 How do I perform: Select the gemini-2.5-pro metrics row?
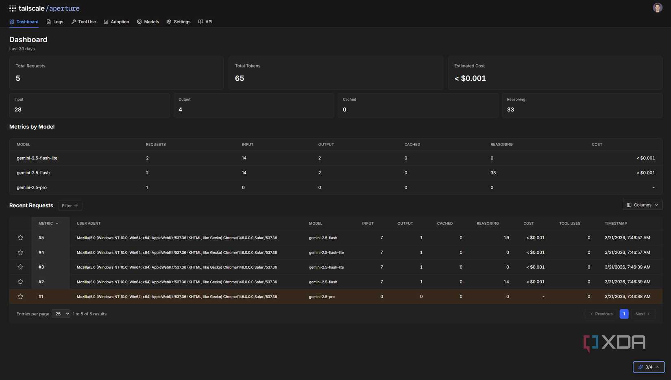pyautogui.click(x=336, y=187)
